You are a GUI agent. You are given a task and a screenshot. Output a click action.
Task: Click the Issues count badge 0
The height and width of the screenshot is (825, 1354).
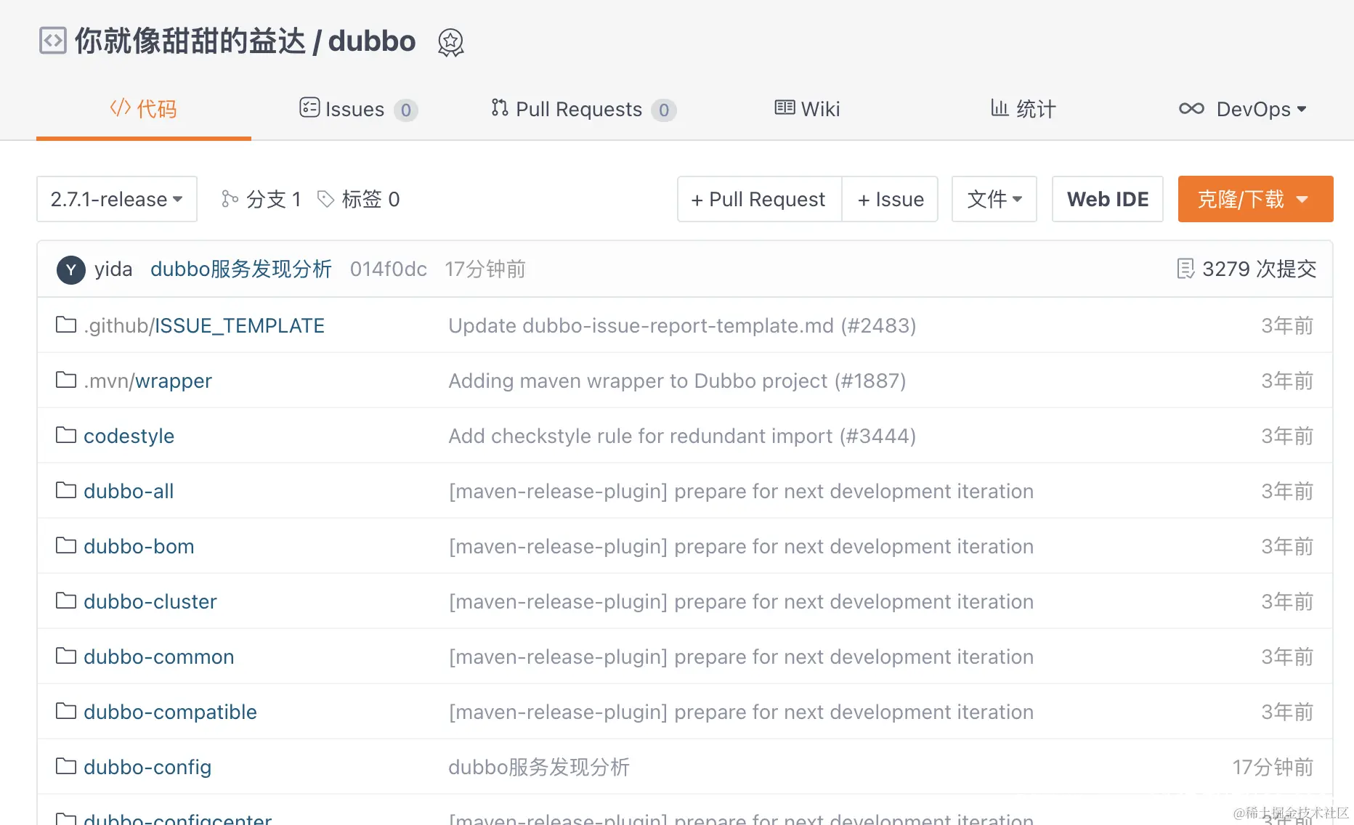(x=406, y=110)
